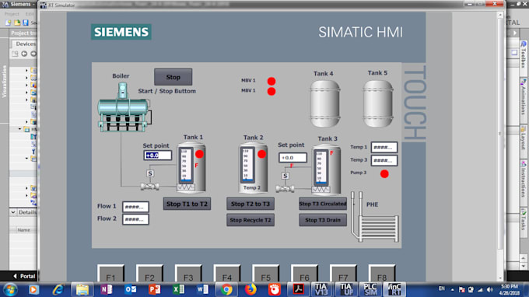The height and width of the screenshot is (297, 529).
Task: Open Internet Explorer from the taskbar
Action: (x=58, y=289)
